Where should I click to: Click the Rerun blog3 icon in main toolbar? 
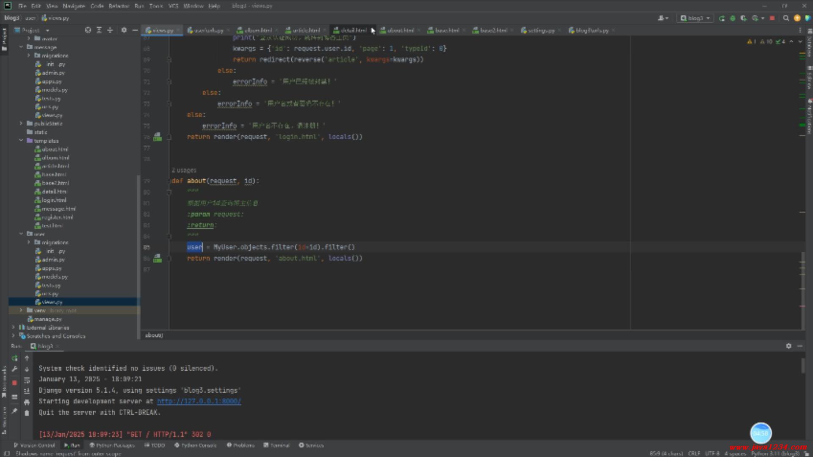tap(722, 18)
